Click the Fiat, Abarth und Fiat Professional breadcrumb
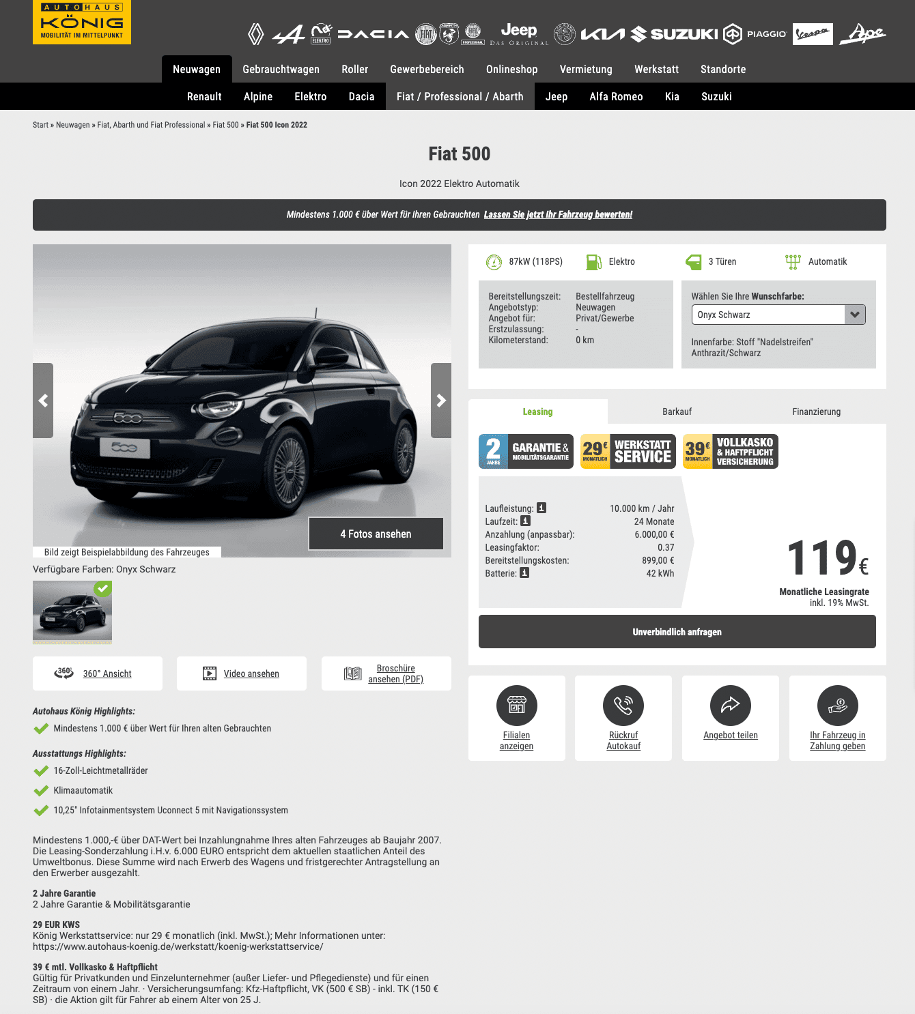Screen dimensions: 915x1014 [x=151, y=125]
